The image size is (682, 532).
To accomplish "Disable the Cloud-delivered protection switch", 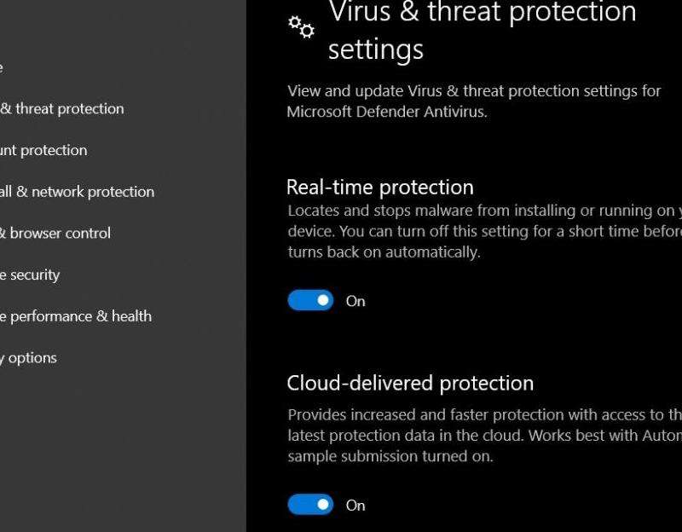I will coord(310,505).
